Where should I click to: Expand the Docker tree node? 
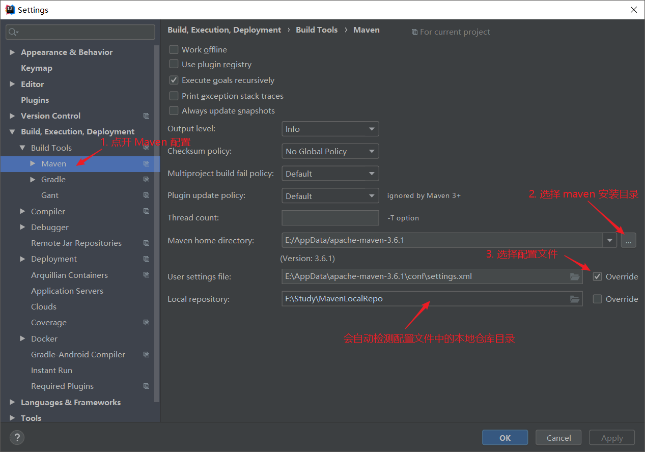pyautogui.click(x=23, y=338)
